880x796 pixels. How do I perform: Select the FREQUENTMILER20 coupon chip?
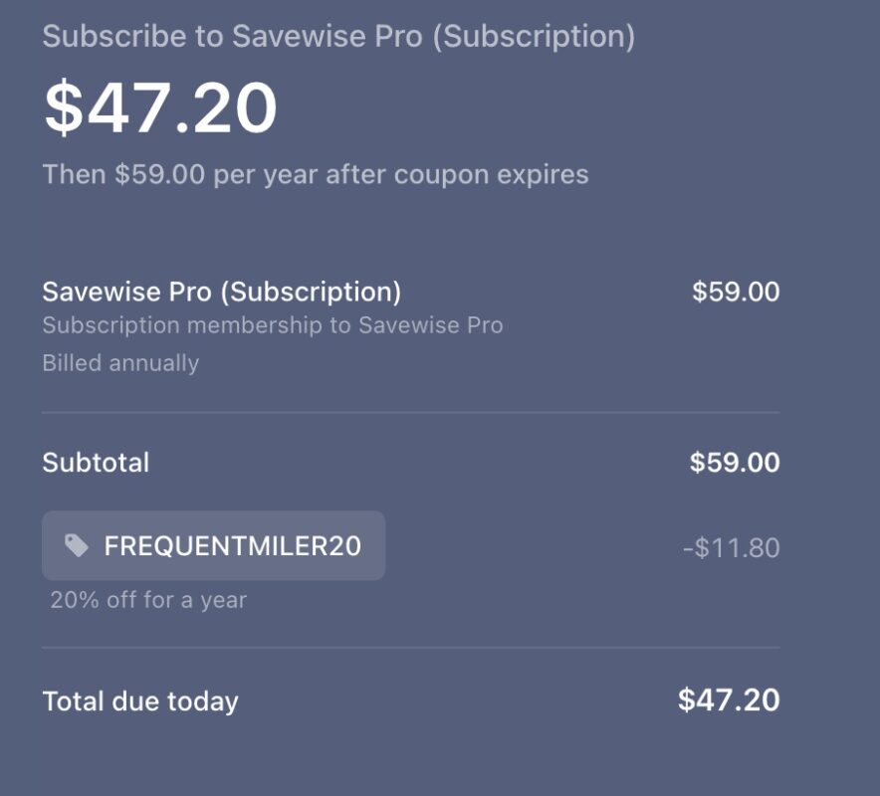(x=213, y=545)
